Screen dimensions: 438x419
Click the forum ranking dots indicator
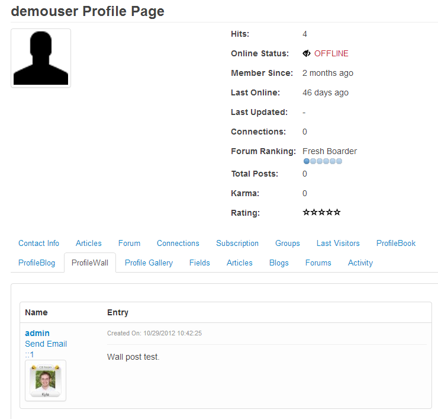(323, 161)
